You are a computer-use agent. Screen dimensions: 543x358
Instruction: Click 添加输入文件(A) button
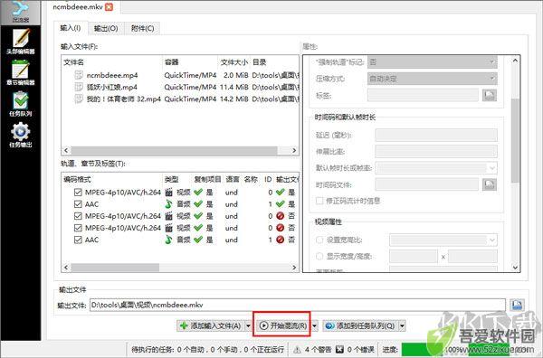[x=211, y=325]
